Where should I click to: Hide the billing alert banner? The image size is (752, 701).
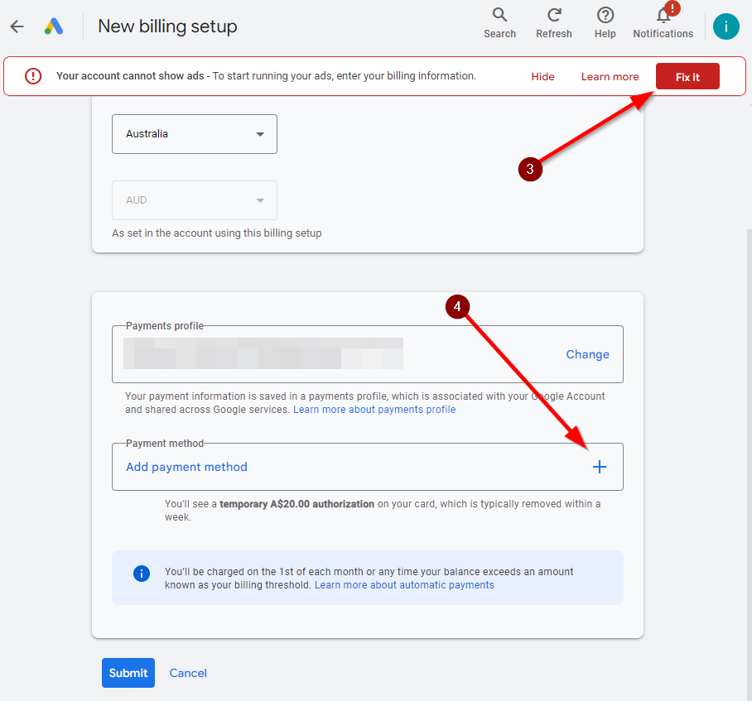click(542, 77)
